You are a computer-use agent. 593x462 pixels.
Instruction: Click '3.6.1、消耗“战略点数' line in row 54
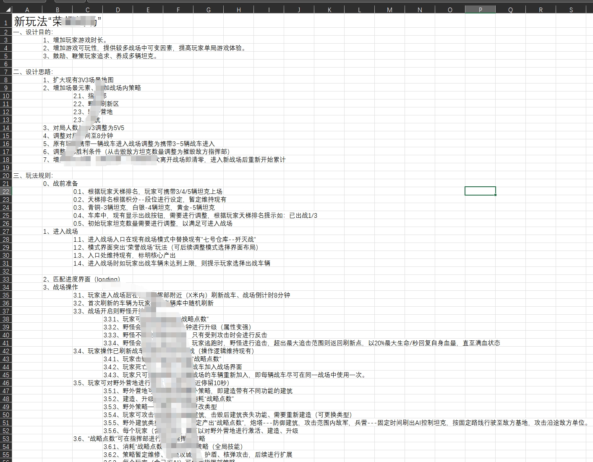coord(173,446)
